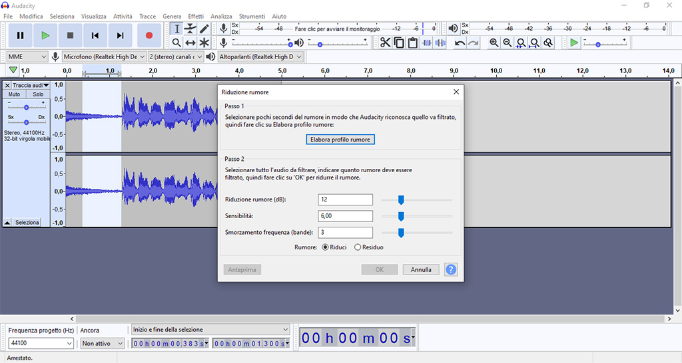
Task: Click the Sensibilità slider handle
Action: [401, 216]
